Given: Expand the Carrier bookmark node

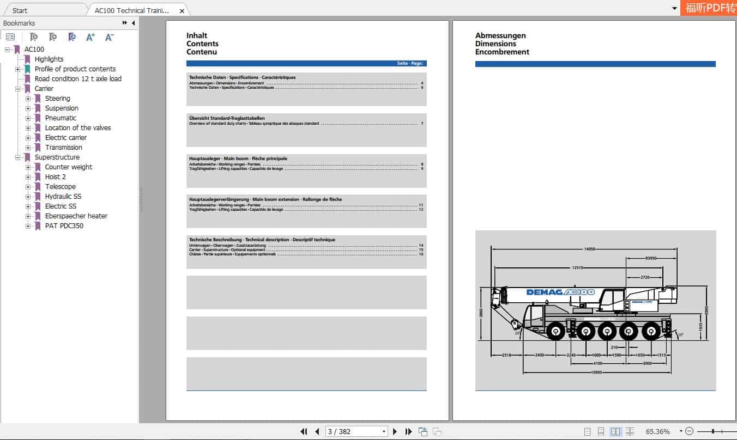Looking at the screenshot, I should coord(17,88).
